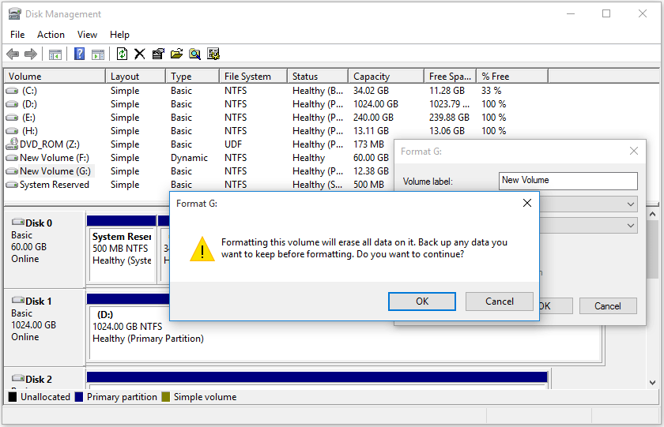Click the disk pane scroll-up arrow

(653, 215)
